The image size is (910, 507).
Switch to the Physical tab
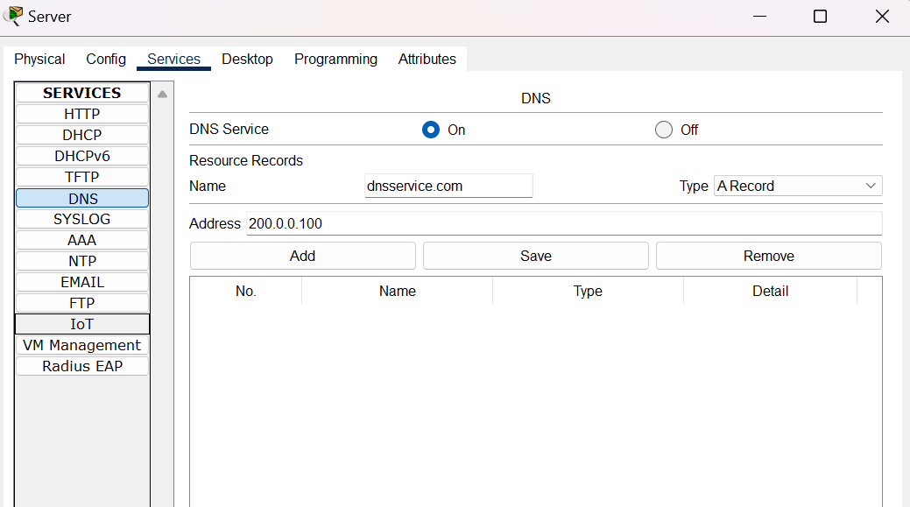click(39, 59)
